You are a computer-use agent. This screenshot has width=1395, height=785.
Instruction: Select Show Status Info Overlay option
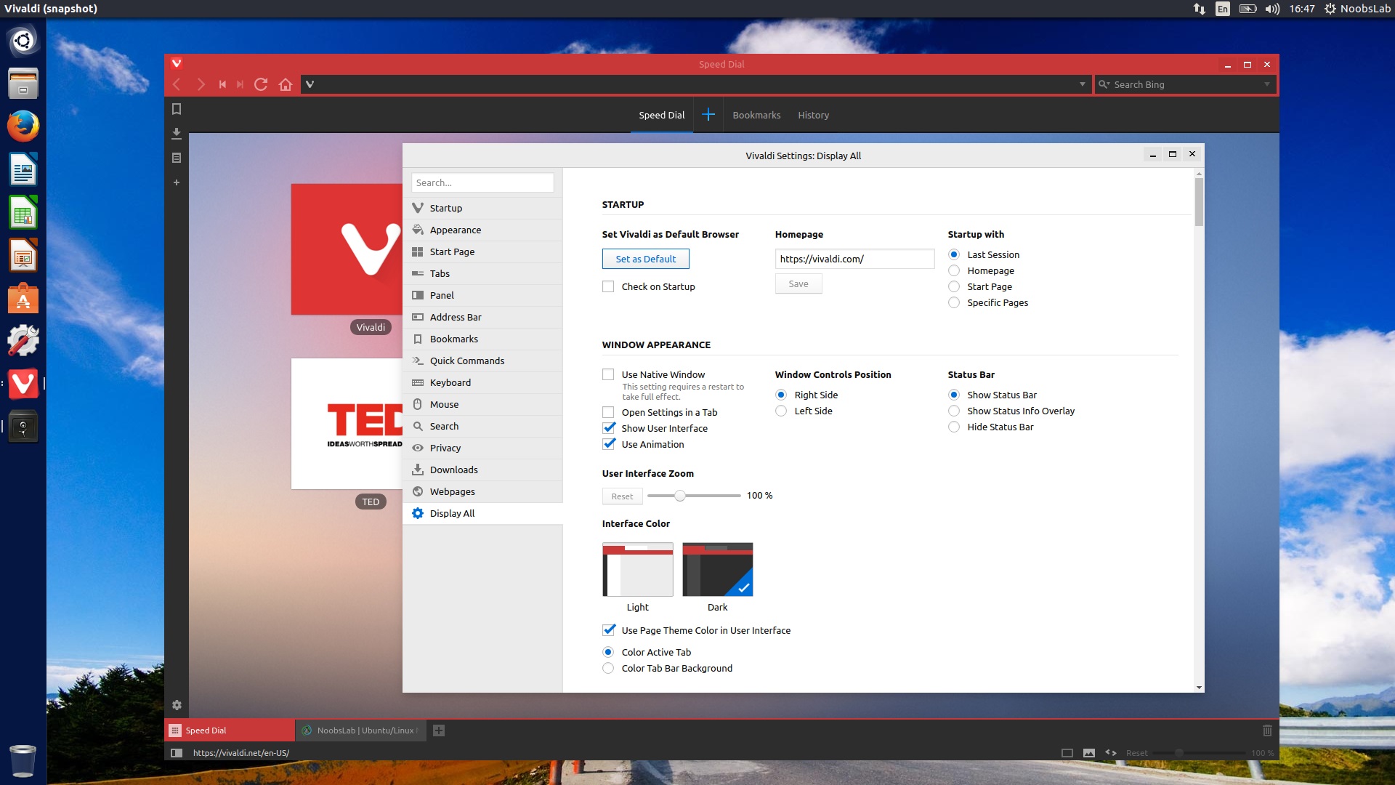tap(954, 411)
